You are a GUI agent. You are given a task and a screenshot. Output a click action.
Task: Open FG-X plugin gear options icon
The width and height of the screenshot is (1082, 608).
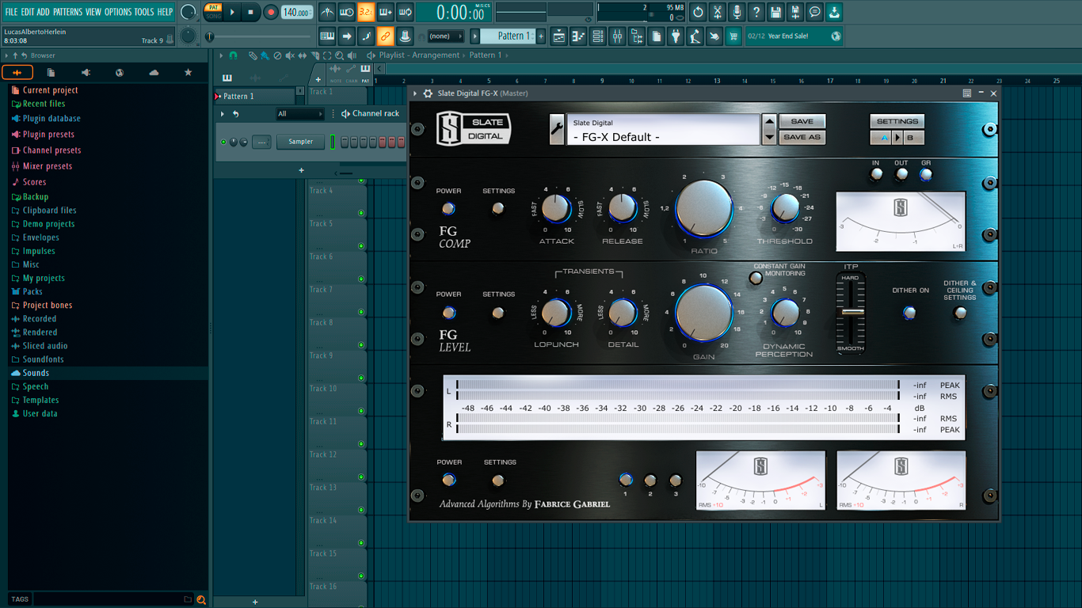tap(428, 93)
